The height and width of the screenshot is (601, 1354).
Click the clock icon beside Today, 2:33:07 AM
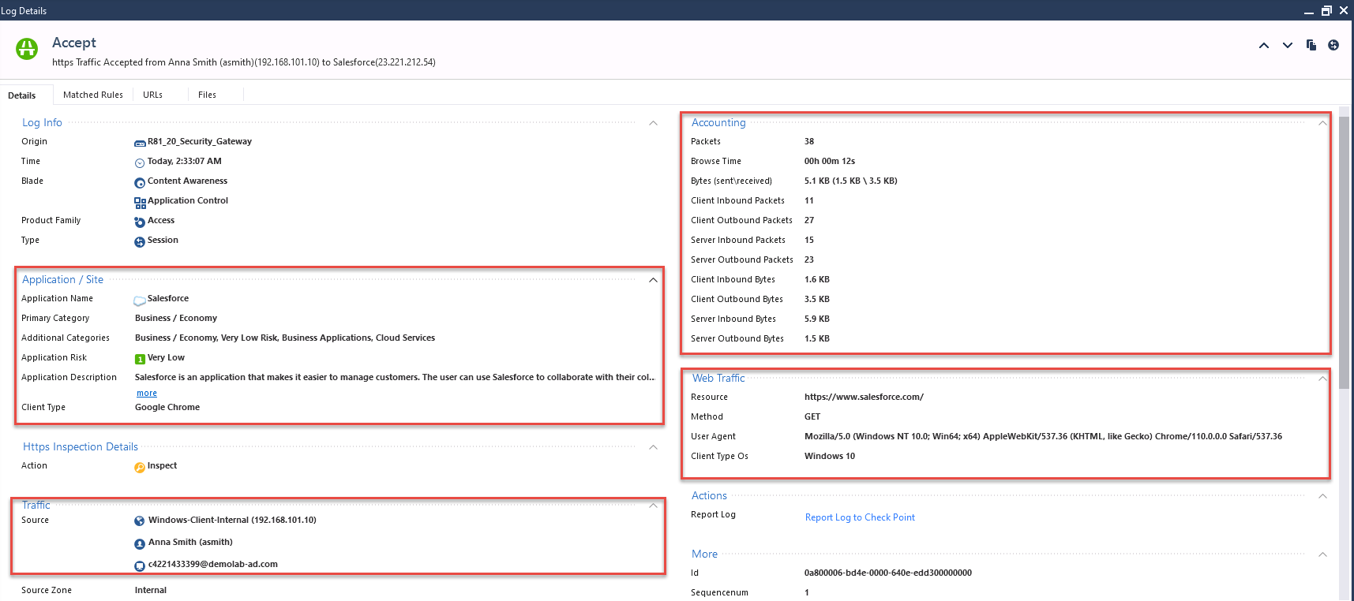tap(140, 162)
